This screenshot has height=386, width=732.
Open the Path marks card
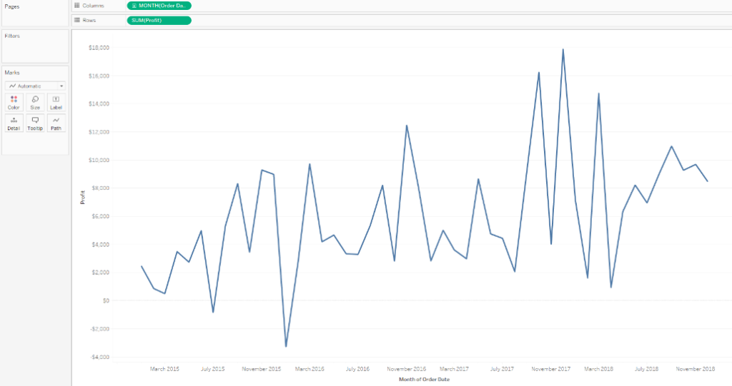56,123
